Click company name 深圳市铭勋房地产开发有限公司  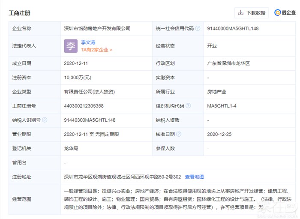tap(97, 29)
